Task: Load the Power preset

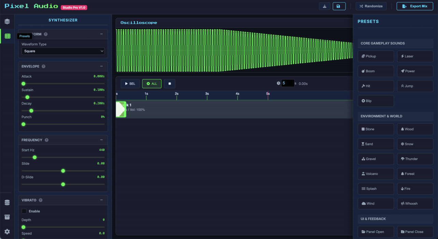Action: point(415,71)
